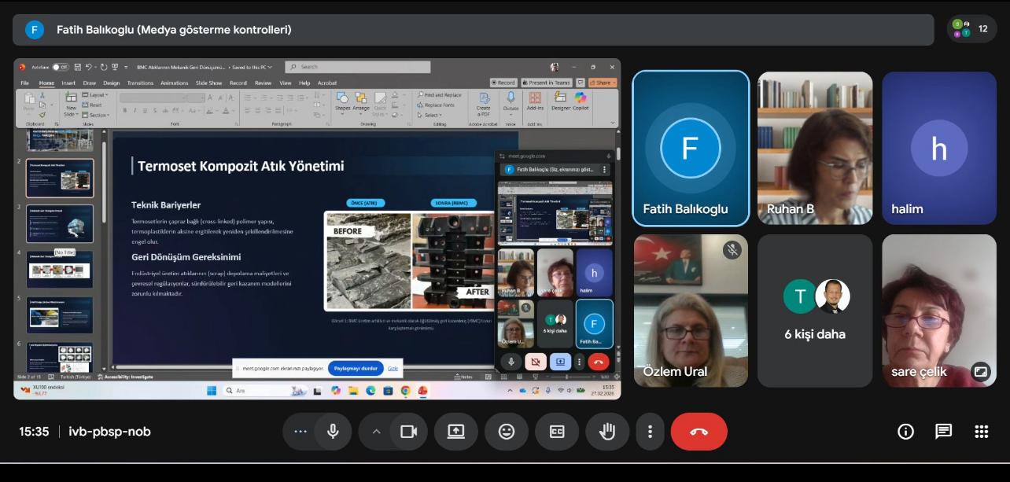Click PowerPoint Search box
Image resolution: width=1010 pixels, height=482 pixels.
pos(358,67)
